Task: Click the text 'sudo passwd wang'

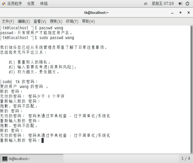Action: [x=57, y=38]
